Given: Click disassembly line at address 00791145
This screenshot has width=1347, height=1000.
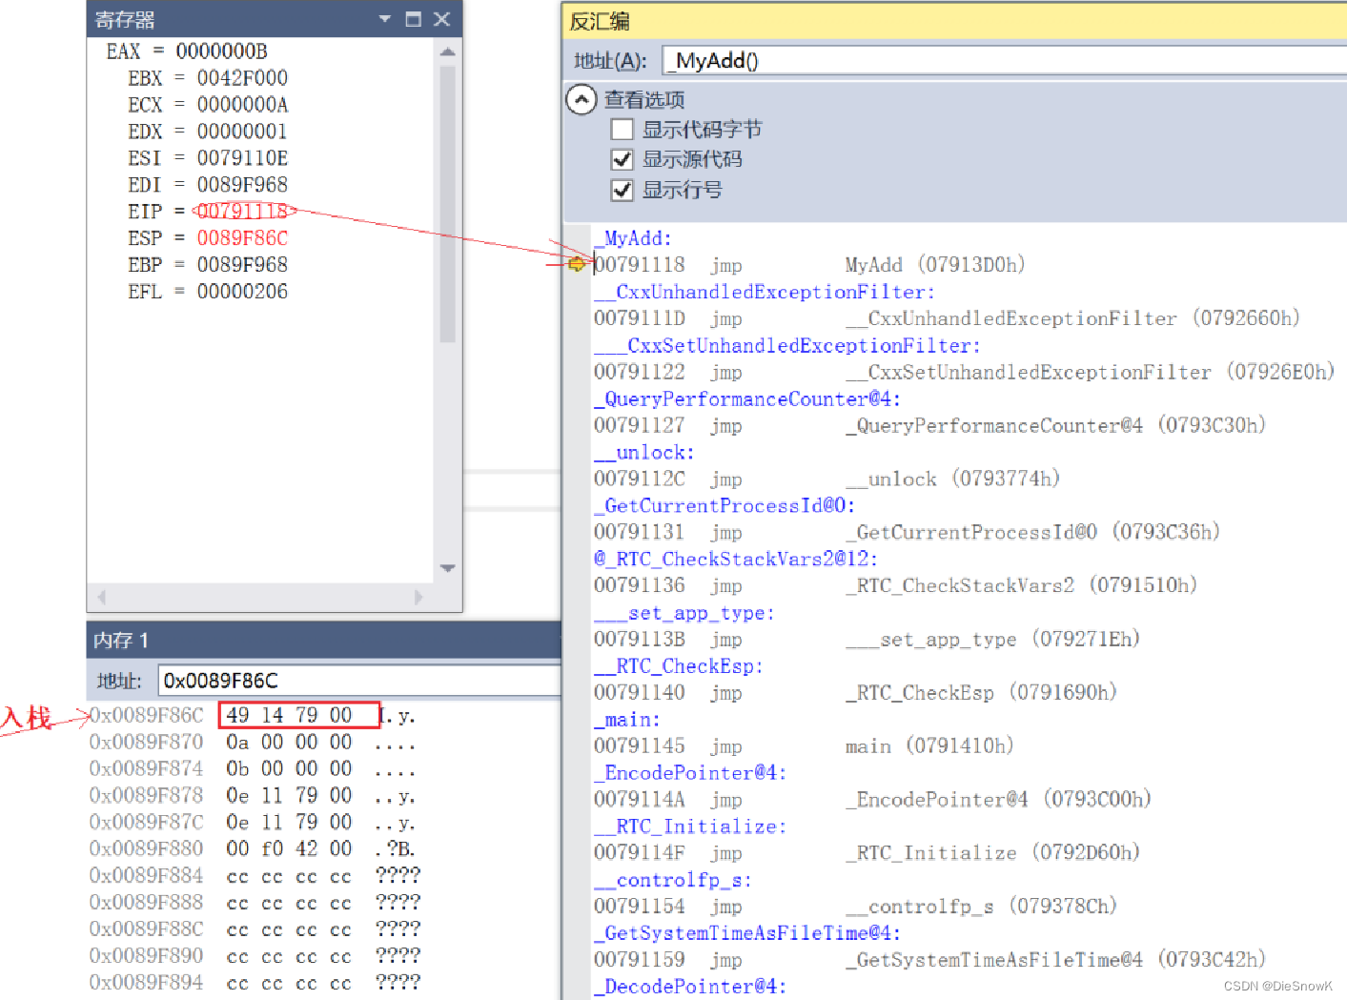Looking at the screenshot, I should [804, 745].
